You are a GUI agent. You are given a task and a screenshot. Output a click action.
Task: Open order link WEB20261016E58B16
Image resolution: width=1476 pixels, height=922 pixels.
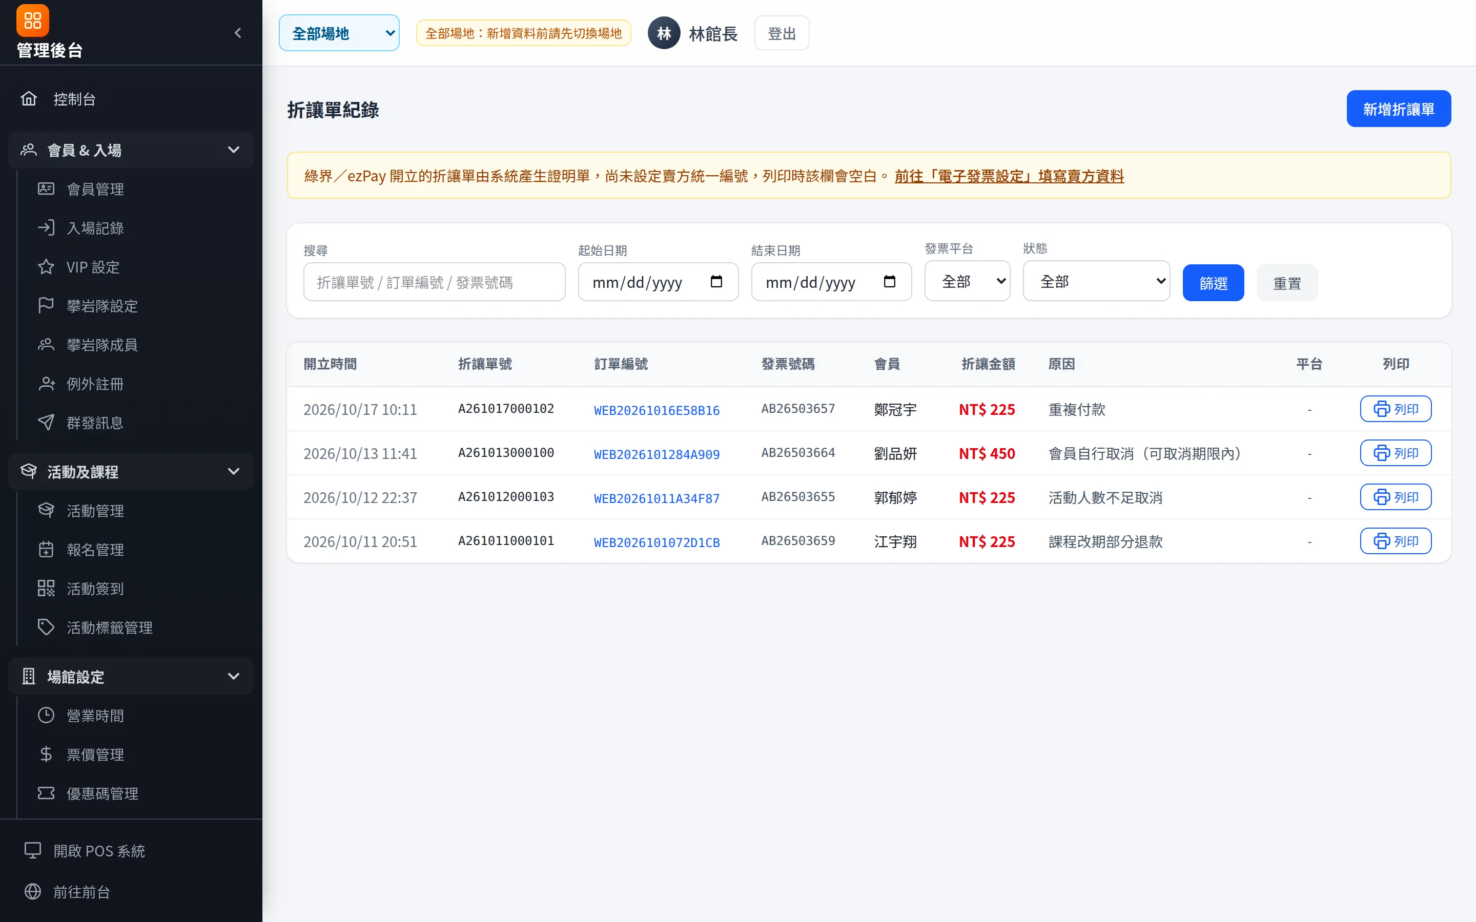tap(657, 410)
